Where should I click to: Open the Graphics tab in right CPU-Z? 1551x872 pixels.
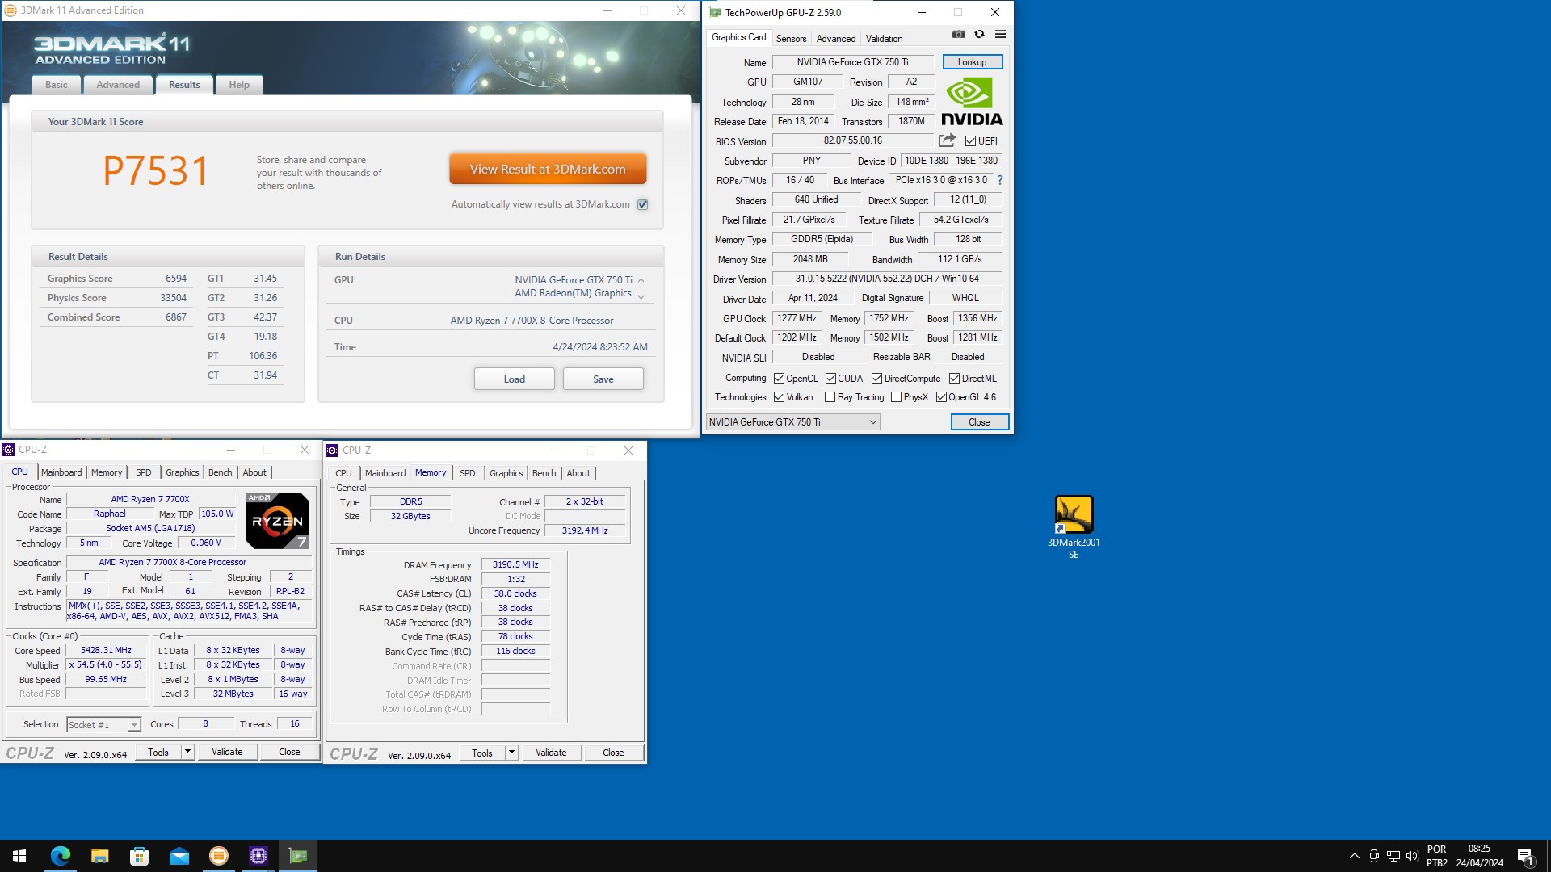click(x=506, y=473)
